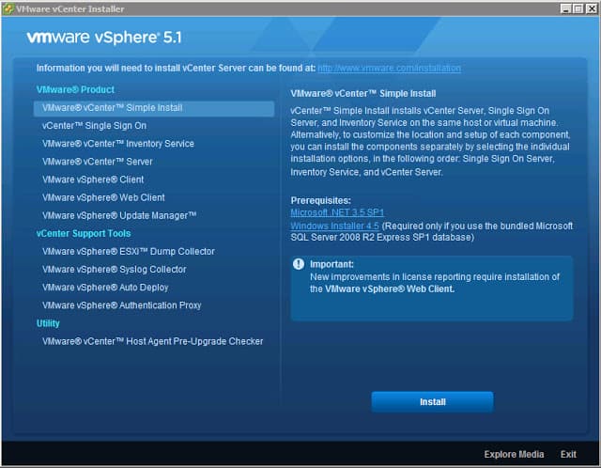Click Exit at the bottom

click(x=568, y=455)
